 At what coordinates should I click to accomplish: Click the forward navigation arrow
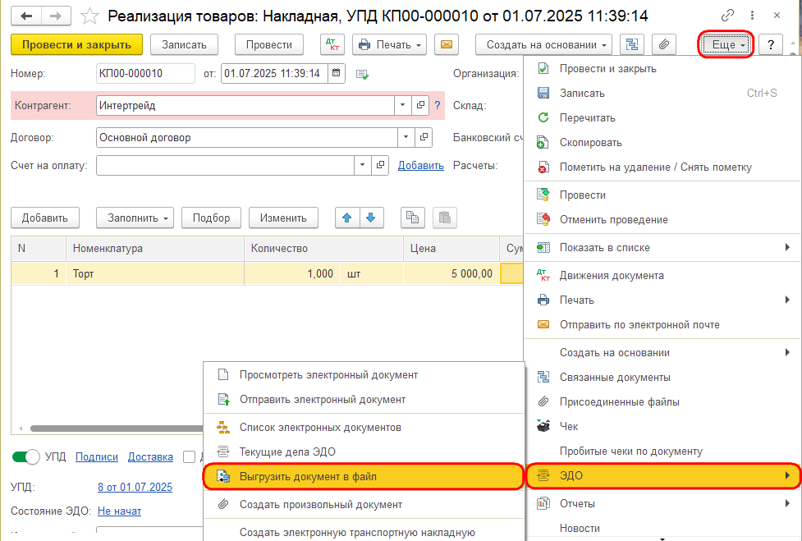55,16
